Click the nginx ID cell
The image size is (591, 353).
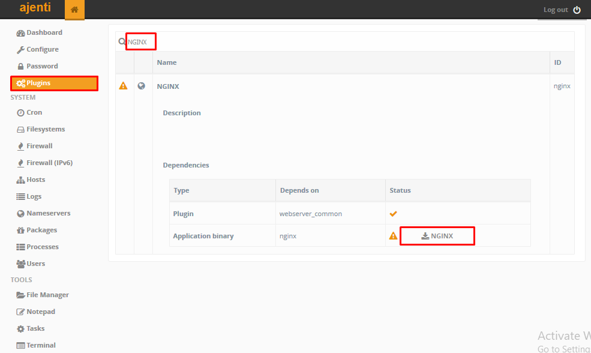click(562, 86)
